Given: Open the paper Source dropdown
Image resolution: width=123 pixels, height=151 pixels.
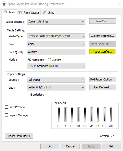Looking at the screenshot, I should coord(56,80).
